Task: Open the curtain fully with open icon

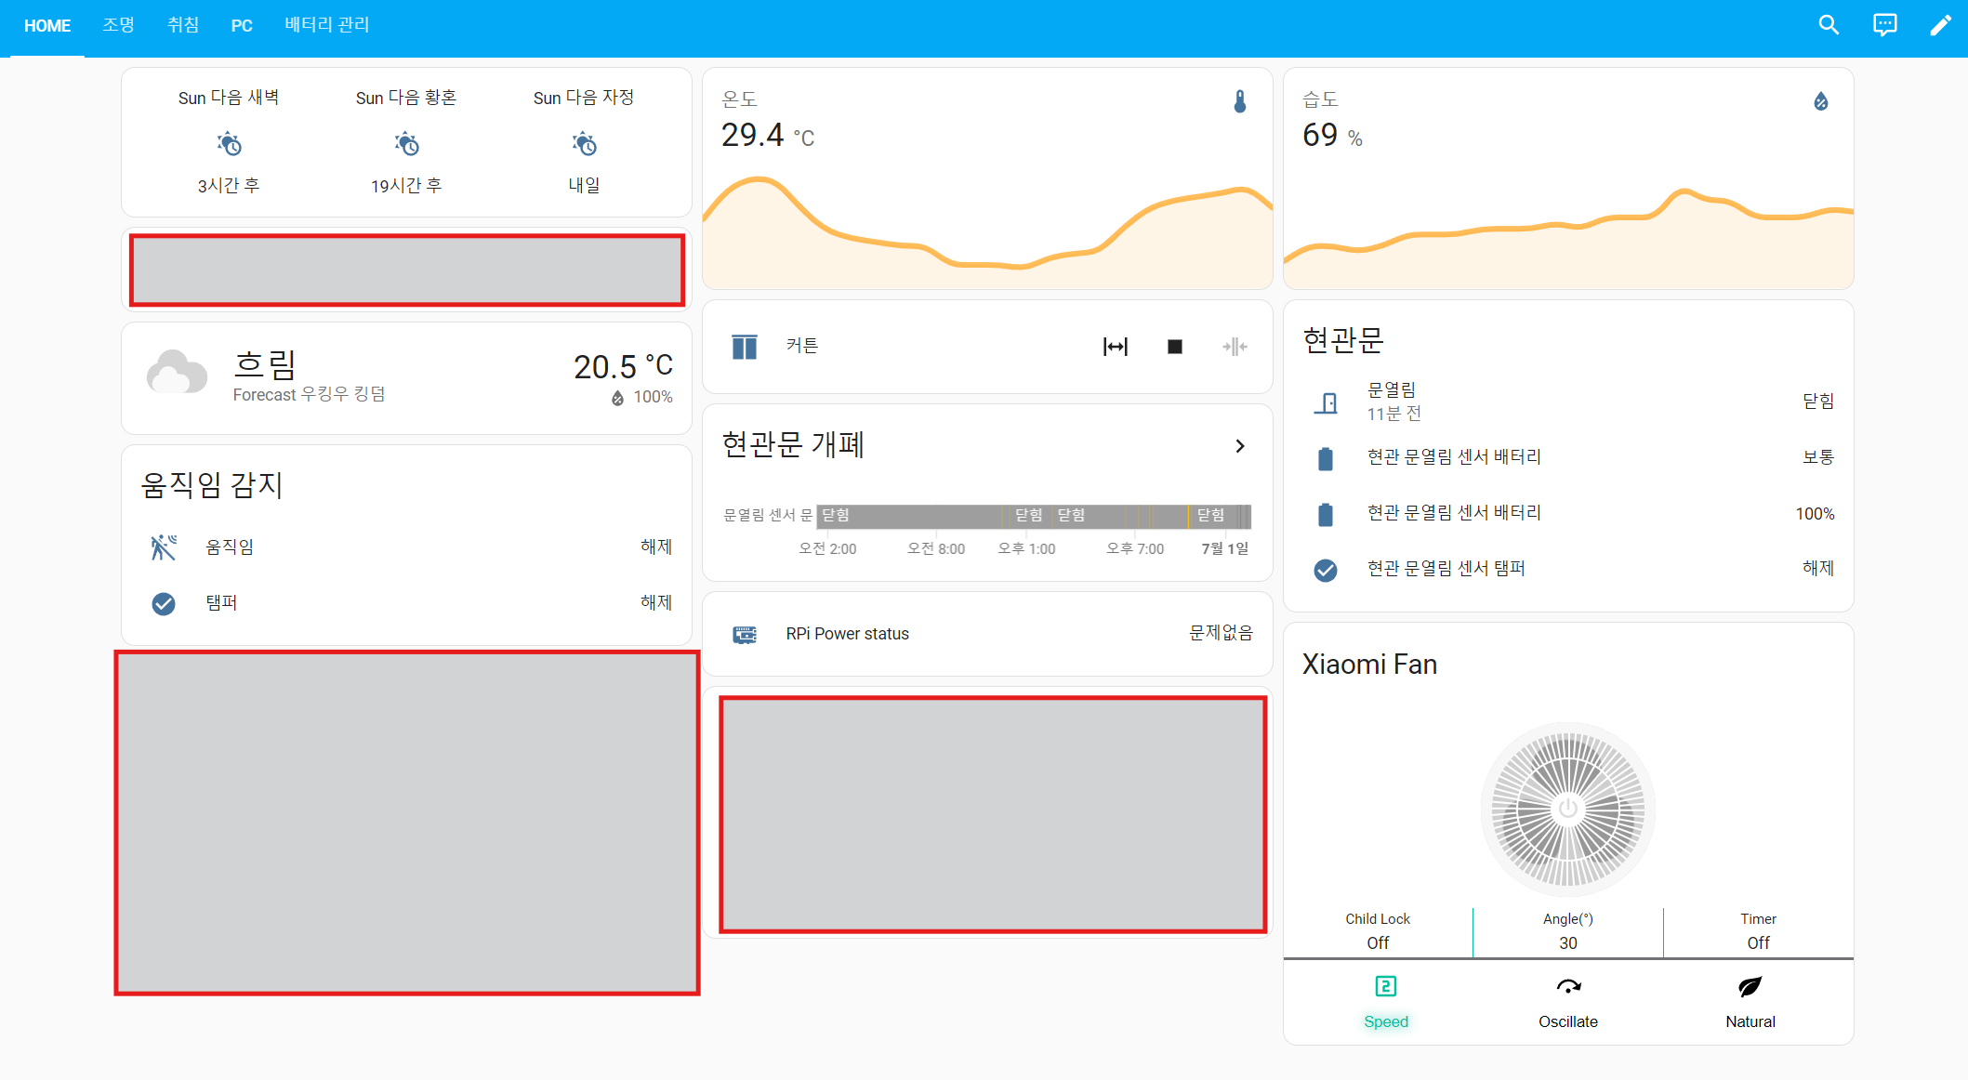Action: pos(1115,347)
